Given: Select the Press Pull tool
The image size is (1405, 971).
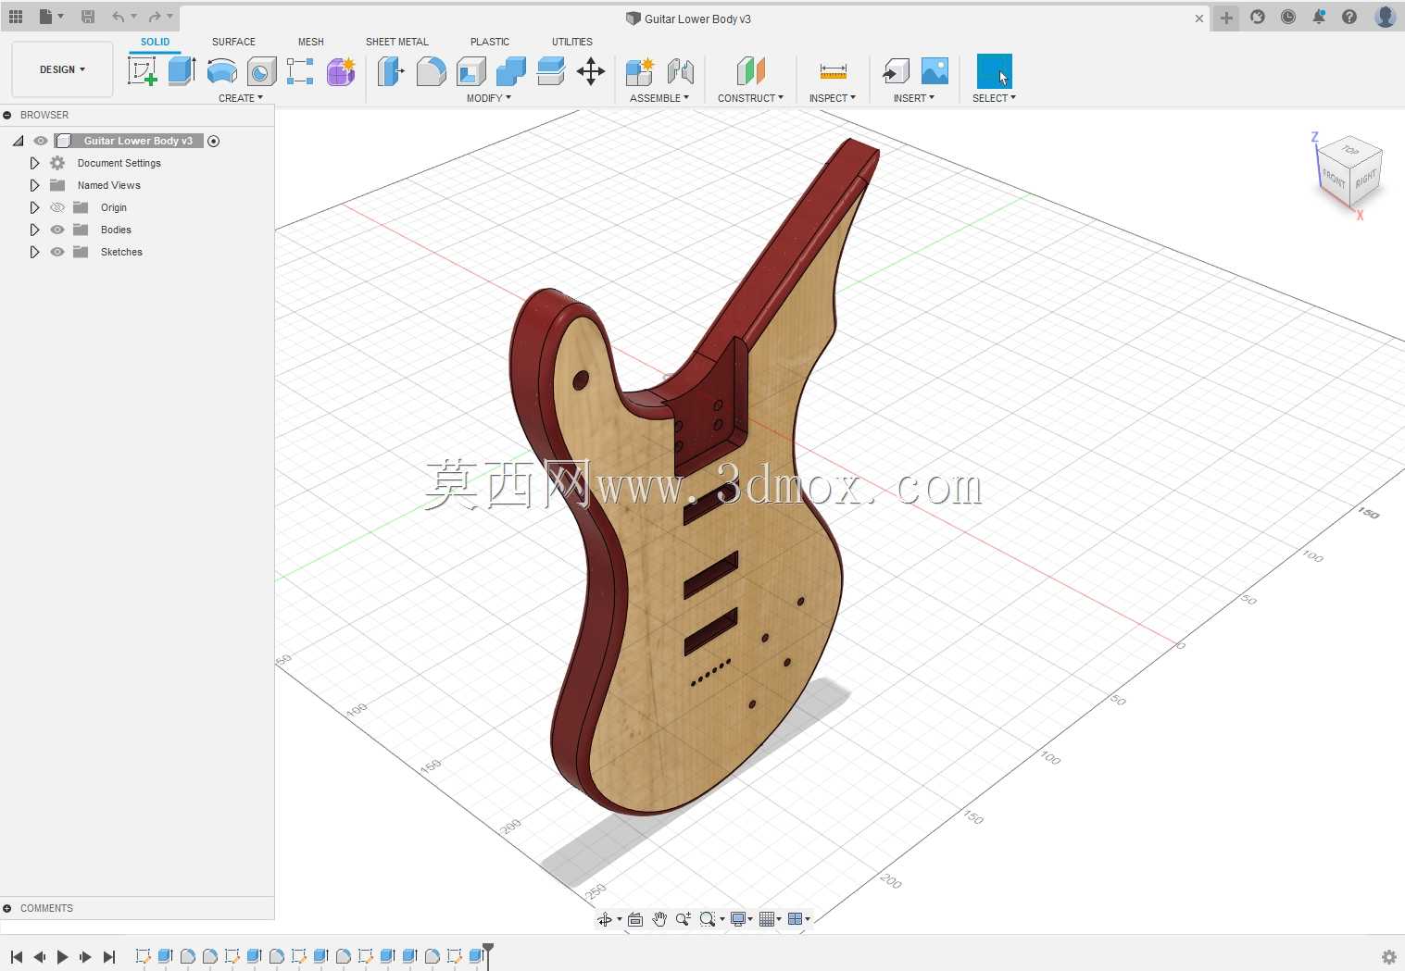Looking at the screenshot, I should point(391,71).
